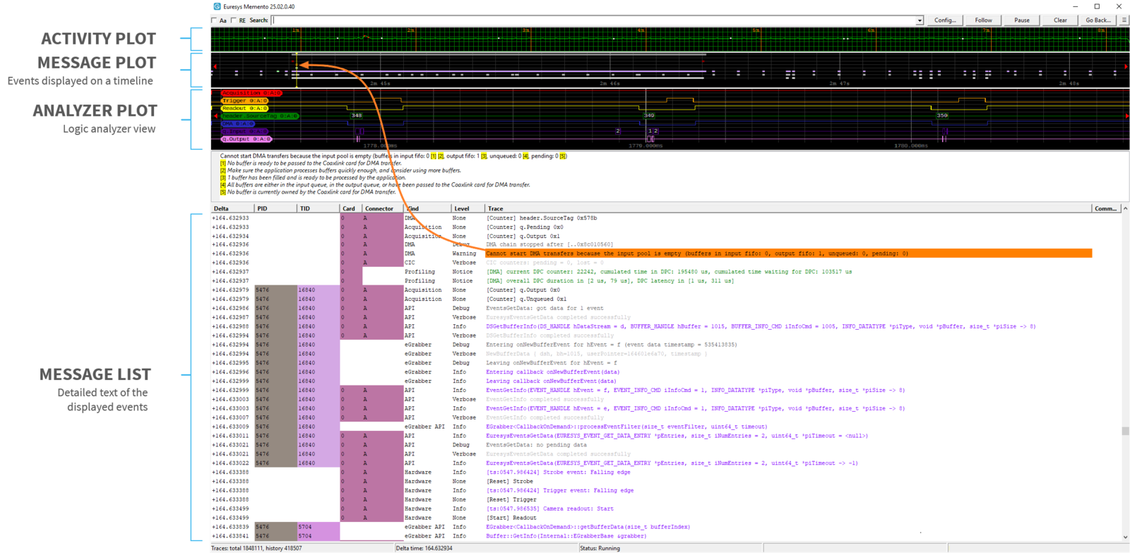Select the q.Input 0:A:0 signal label
Image resolution: width=1130 pixels, height=553 pixels.
245,131
